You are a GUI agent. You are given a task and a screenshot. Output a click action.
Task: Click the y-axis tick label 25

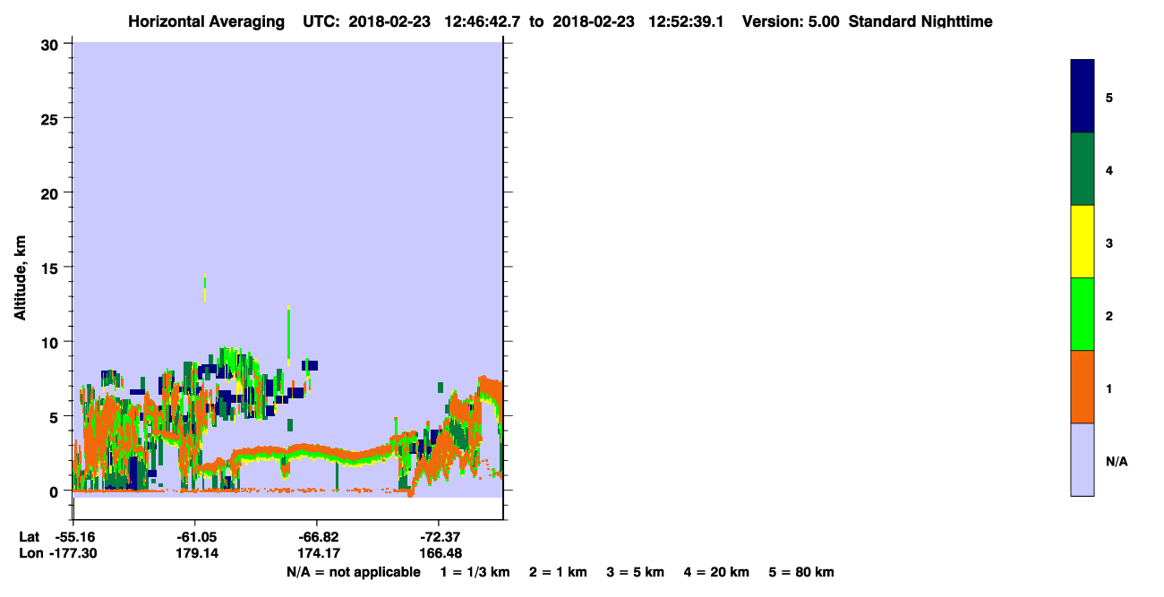(52, 118)
